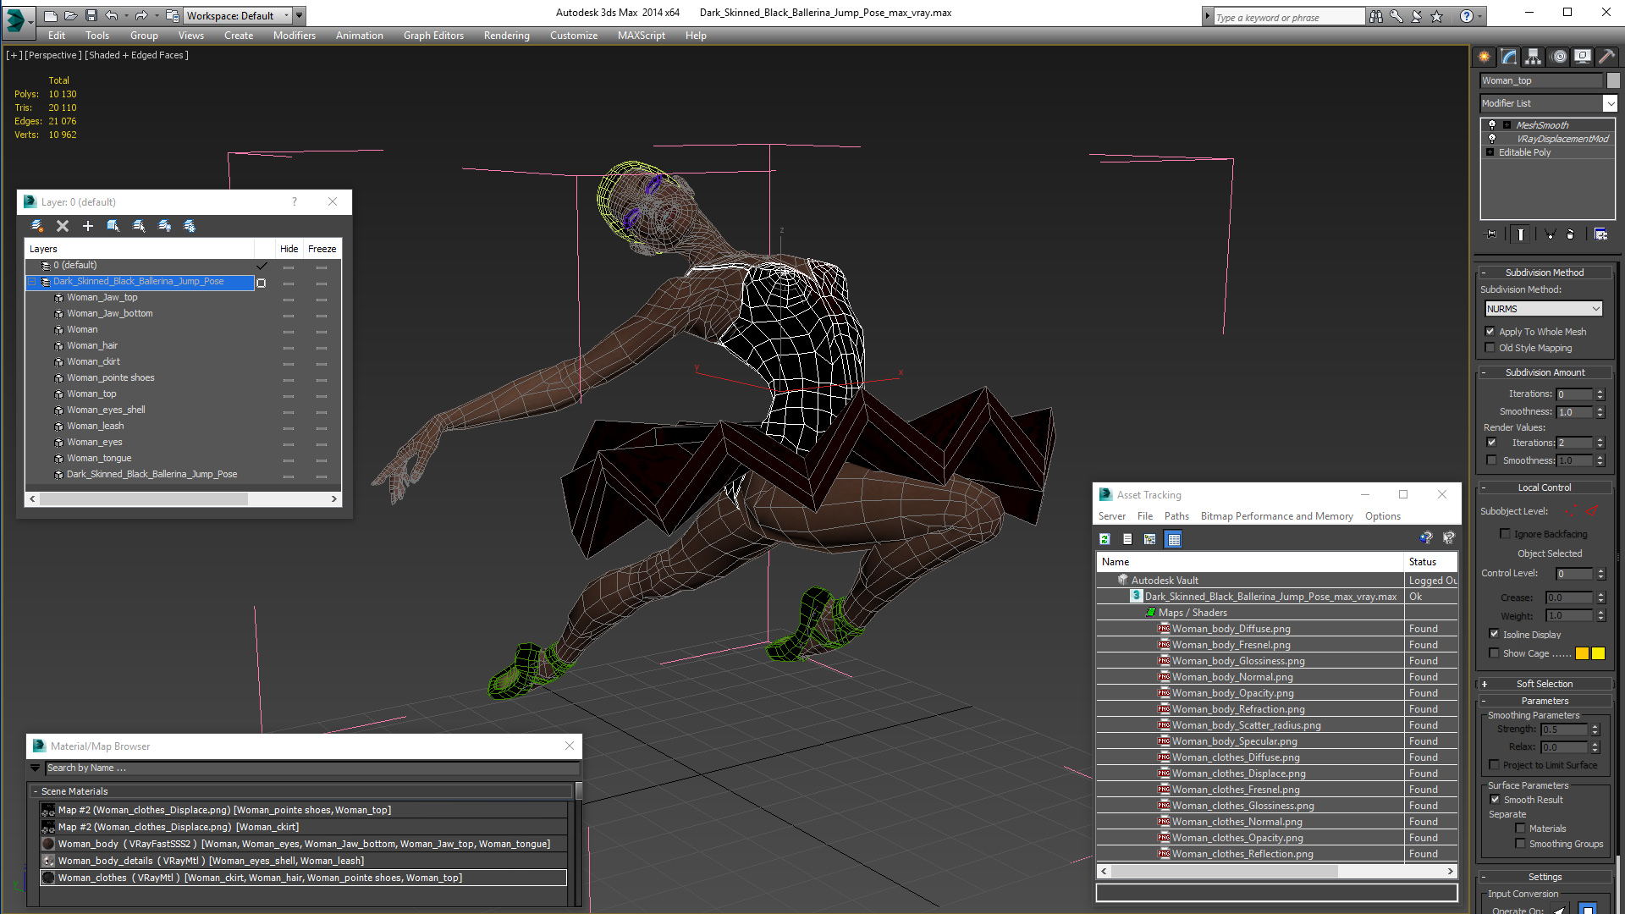Click the Open File folder icon
Viewport: 1625px width, 914px height.
point(70,15)
